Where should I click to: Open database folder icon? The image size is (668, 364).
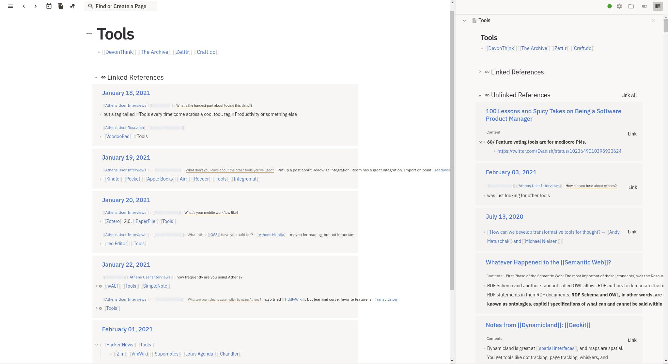[631, 6]
